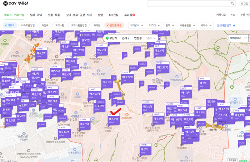
Task: Toggle the 아파트분양권 filter chip
Action: point(28,25)
